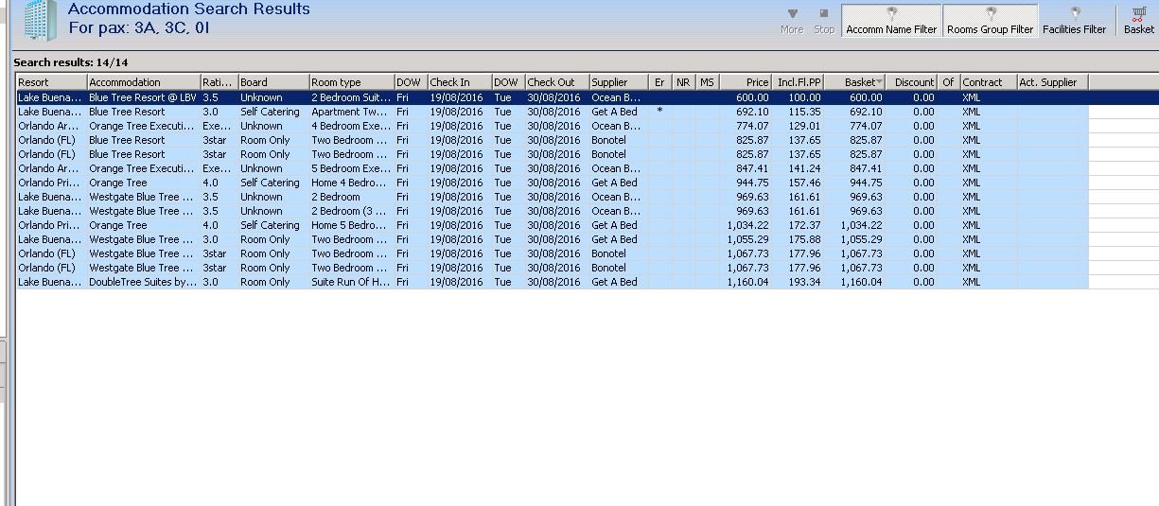This screenshot has width=1159, height=506.
Task: Open the Basket
Action: coord(1139,21)
